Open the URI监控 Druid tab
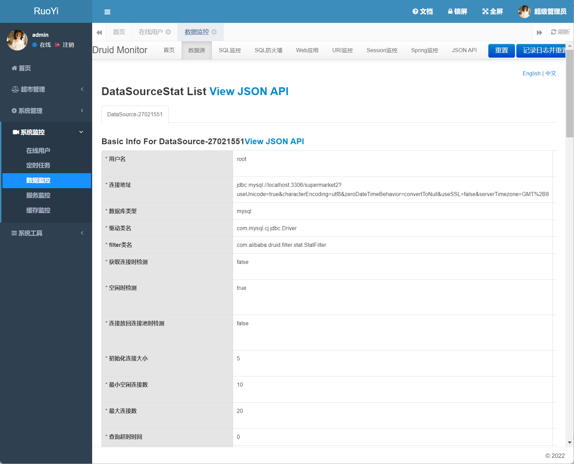The height and width of the screenshot is (464, 574). pyautogui.click(x=343, y=50)
